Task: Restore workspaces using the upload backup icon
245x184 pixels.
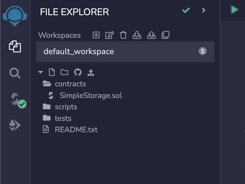Action: (x=151, y=35)
